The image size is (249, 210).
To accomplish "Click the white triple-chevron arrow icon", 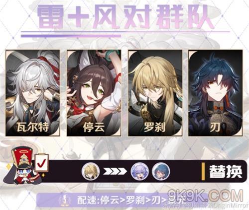I will [x=115, y=171].
